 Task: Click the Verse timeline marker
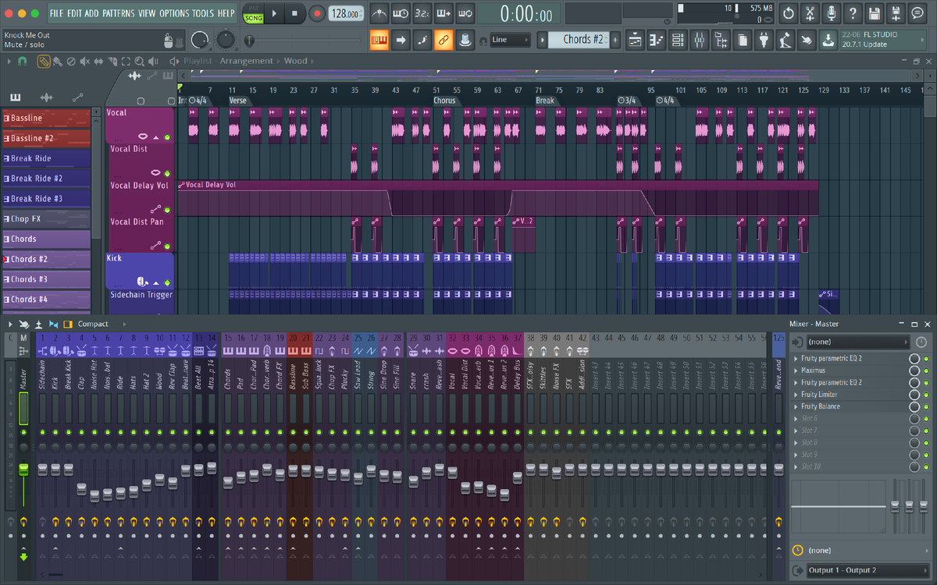(x=238, y=101)
